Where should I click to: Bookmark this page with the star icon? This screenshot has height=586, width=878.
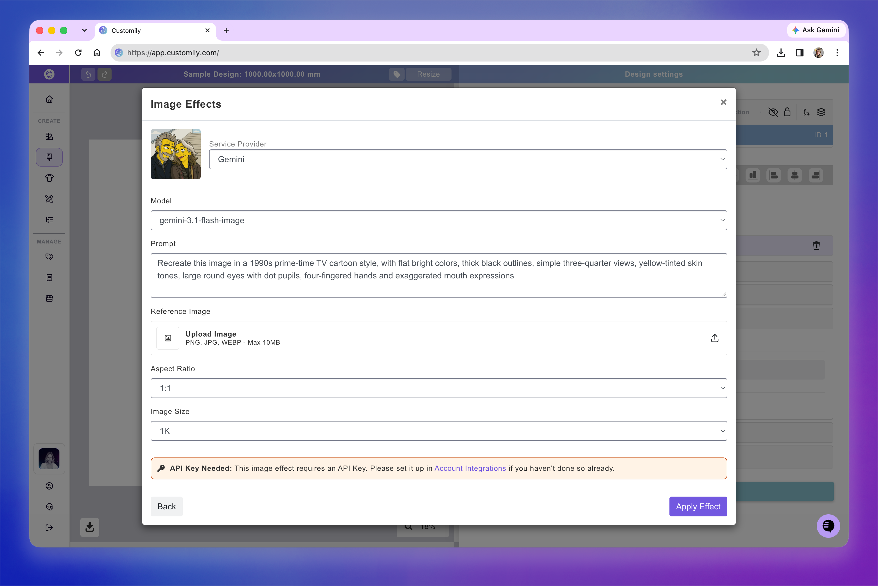(757, 53)
